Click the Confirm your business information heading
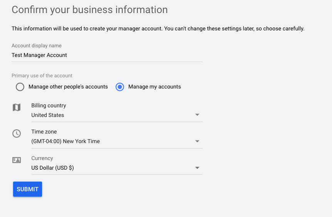332x217 pixels. pyautogui.click(x=90, y=10)
